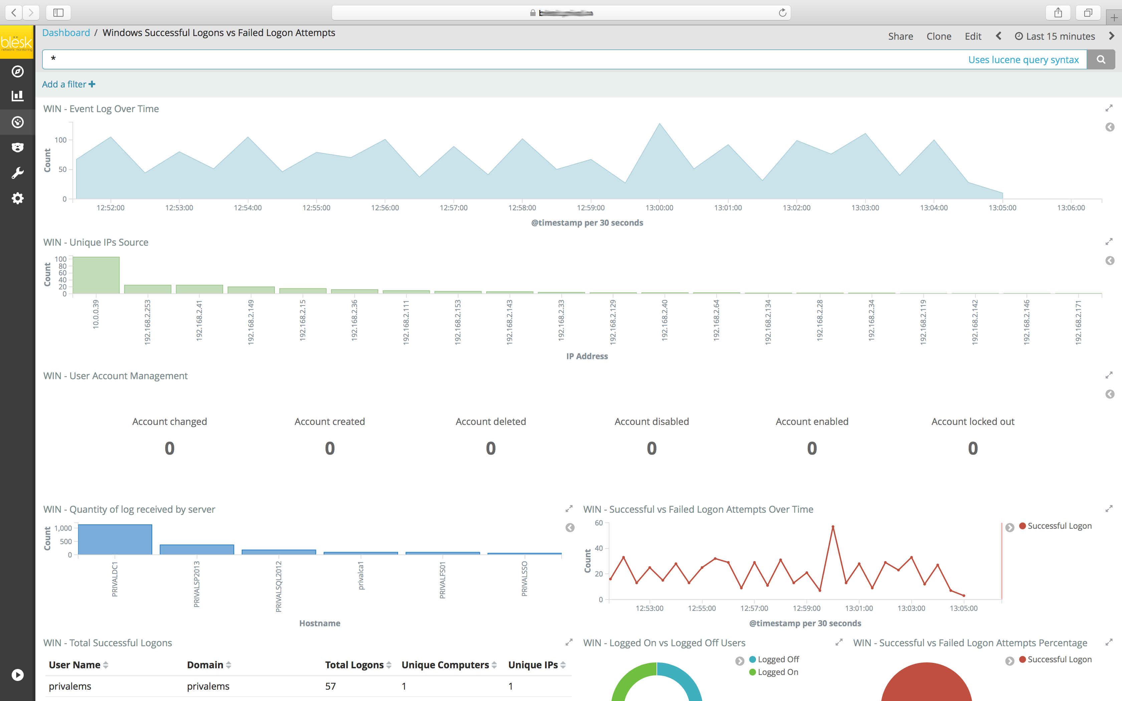The height and width of the screenshot is (701, 1122).
Task: Open the Visualize bar chart icon
Action: (x=18, y=96)
